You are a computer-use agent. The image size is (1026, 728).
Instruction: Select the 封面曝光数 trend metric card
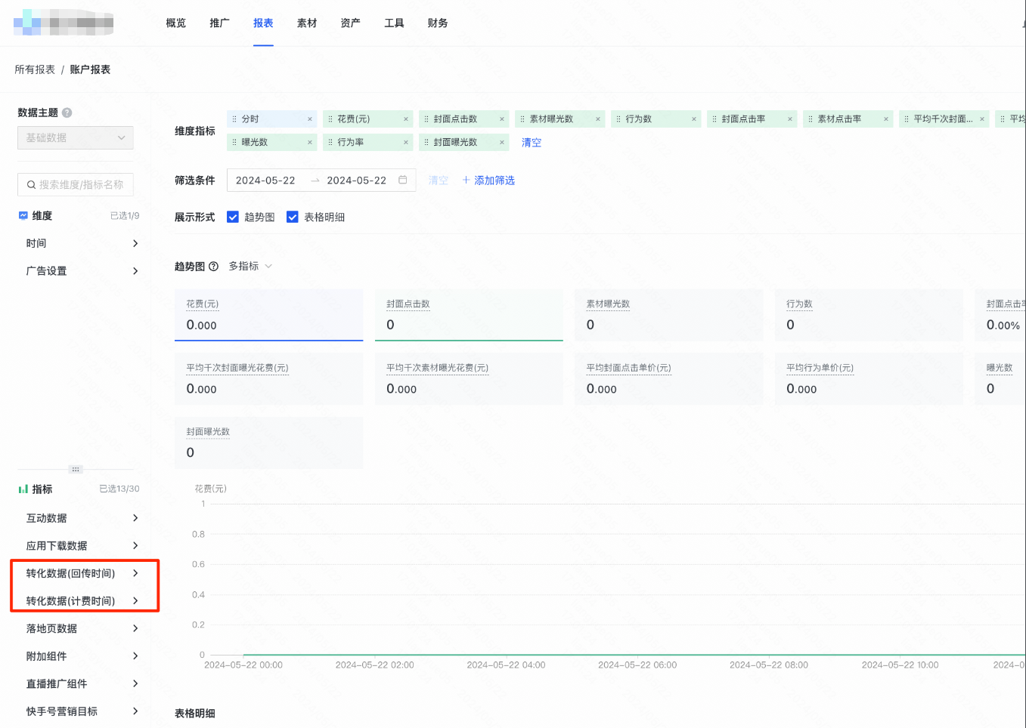269,443
